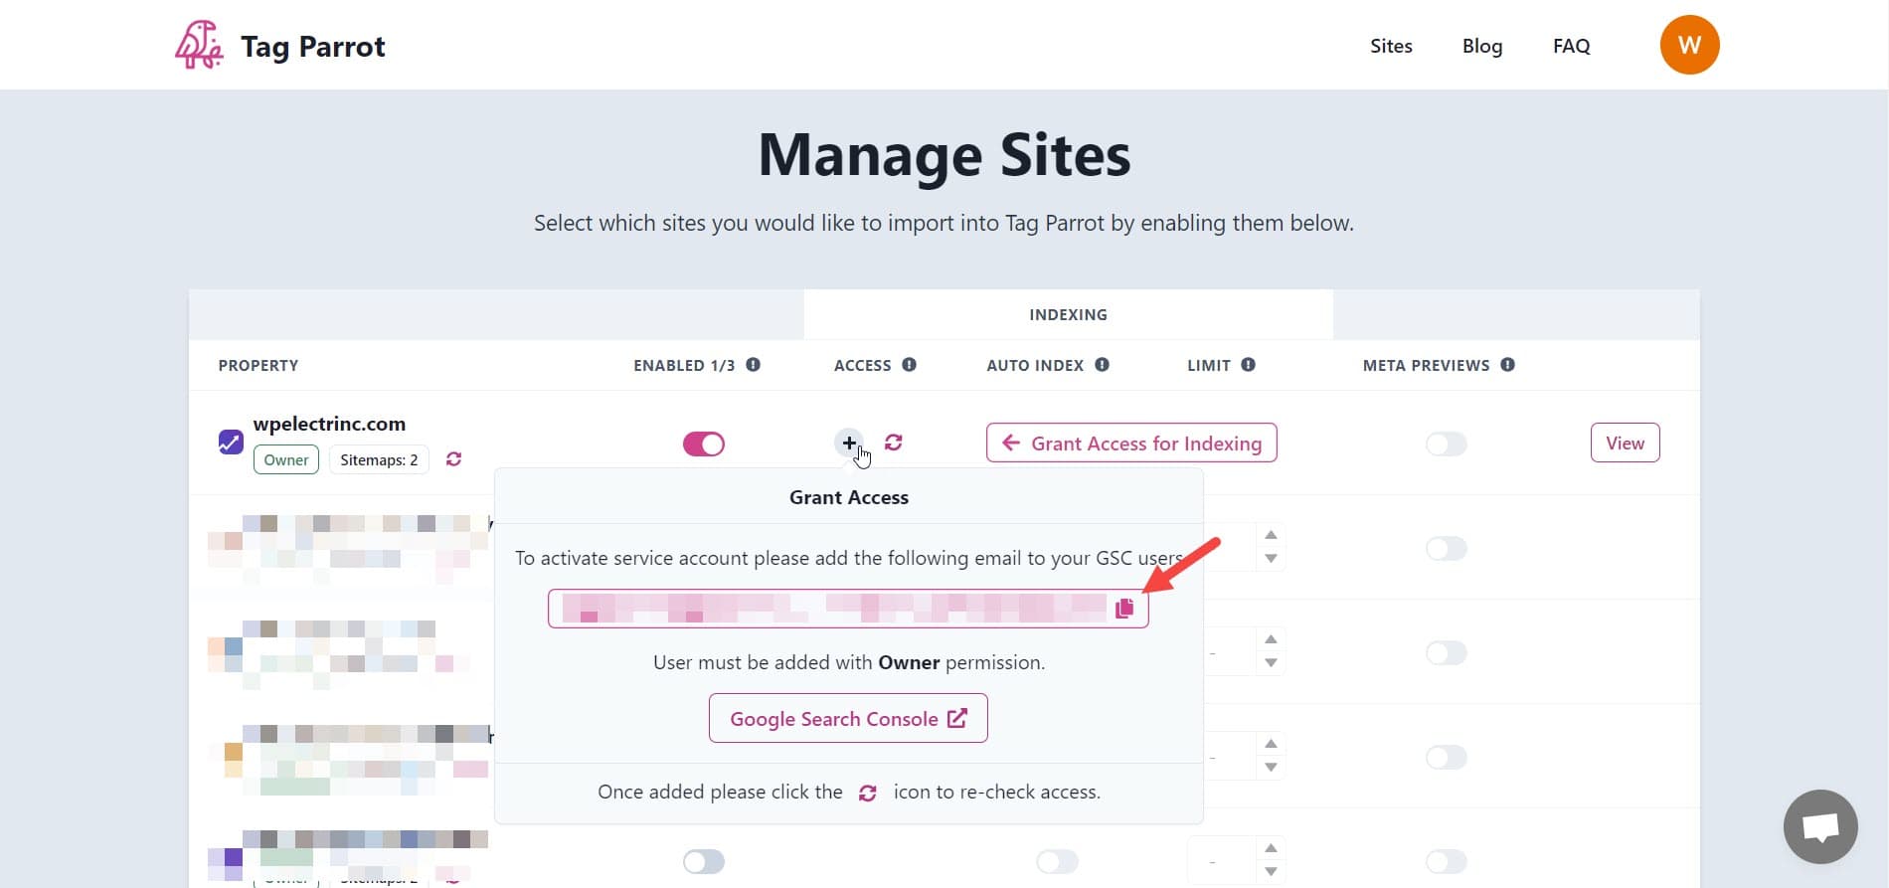Toggle meta previews in the second row
This screenshot has height=888, width=1889.
coord(1447,548)
